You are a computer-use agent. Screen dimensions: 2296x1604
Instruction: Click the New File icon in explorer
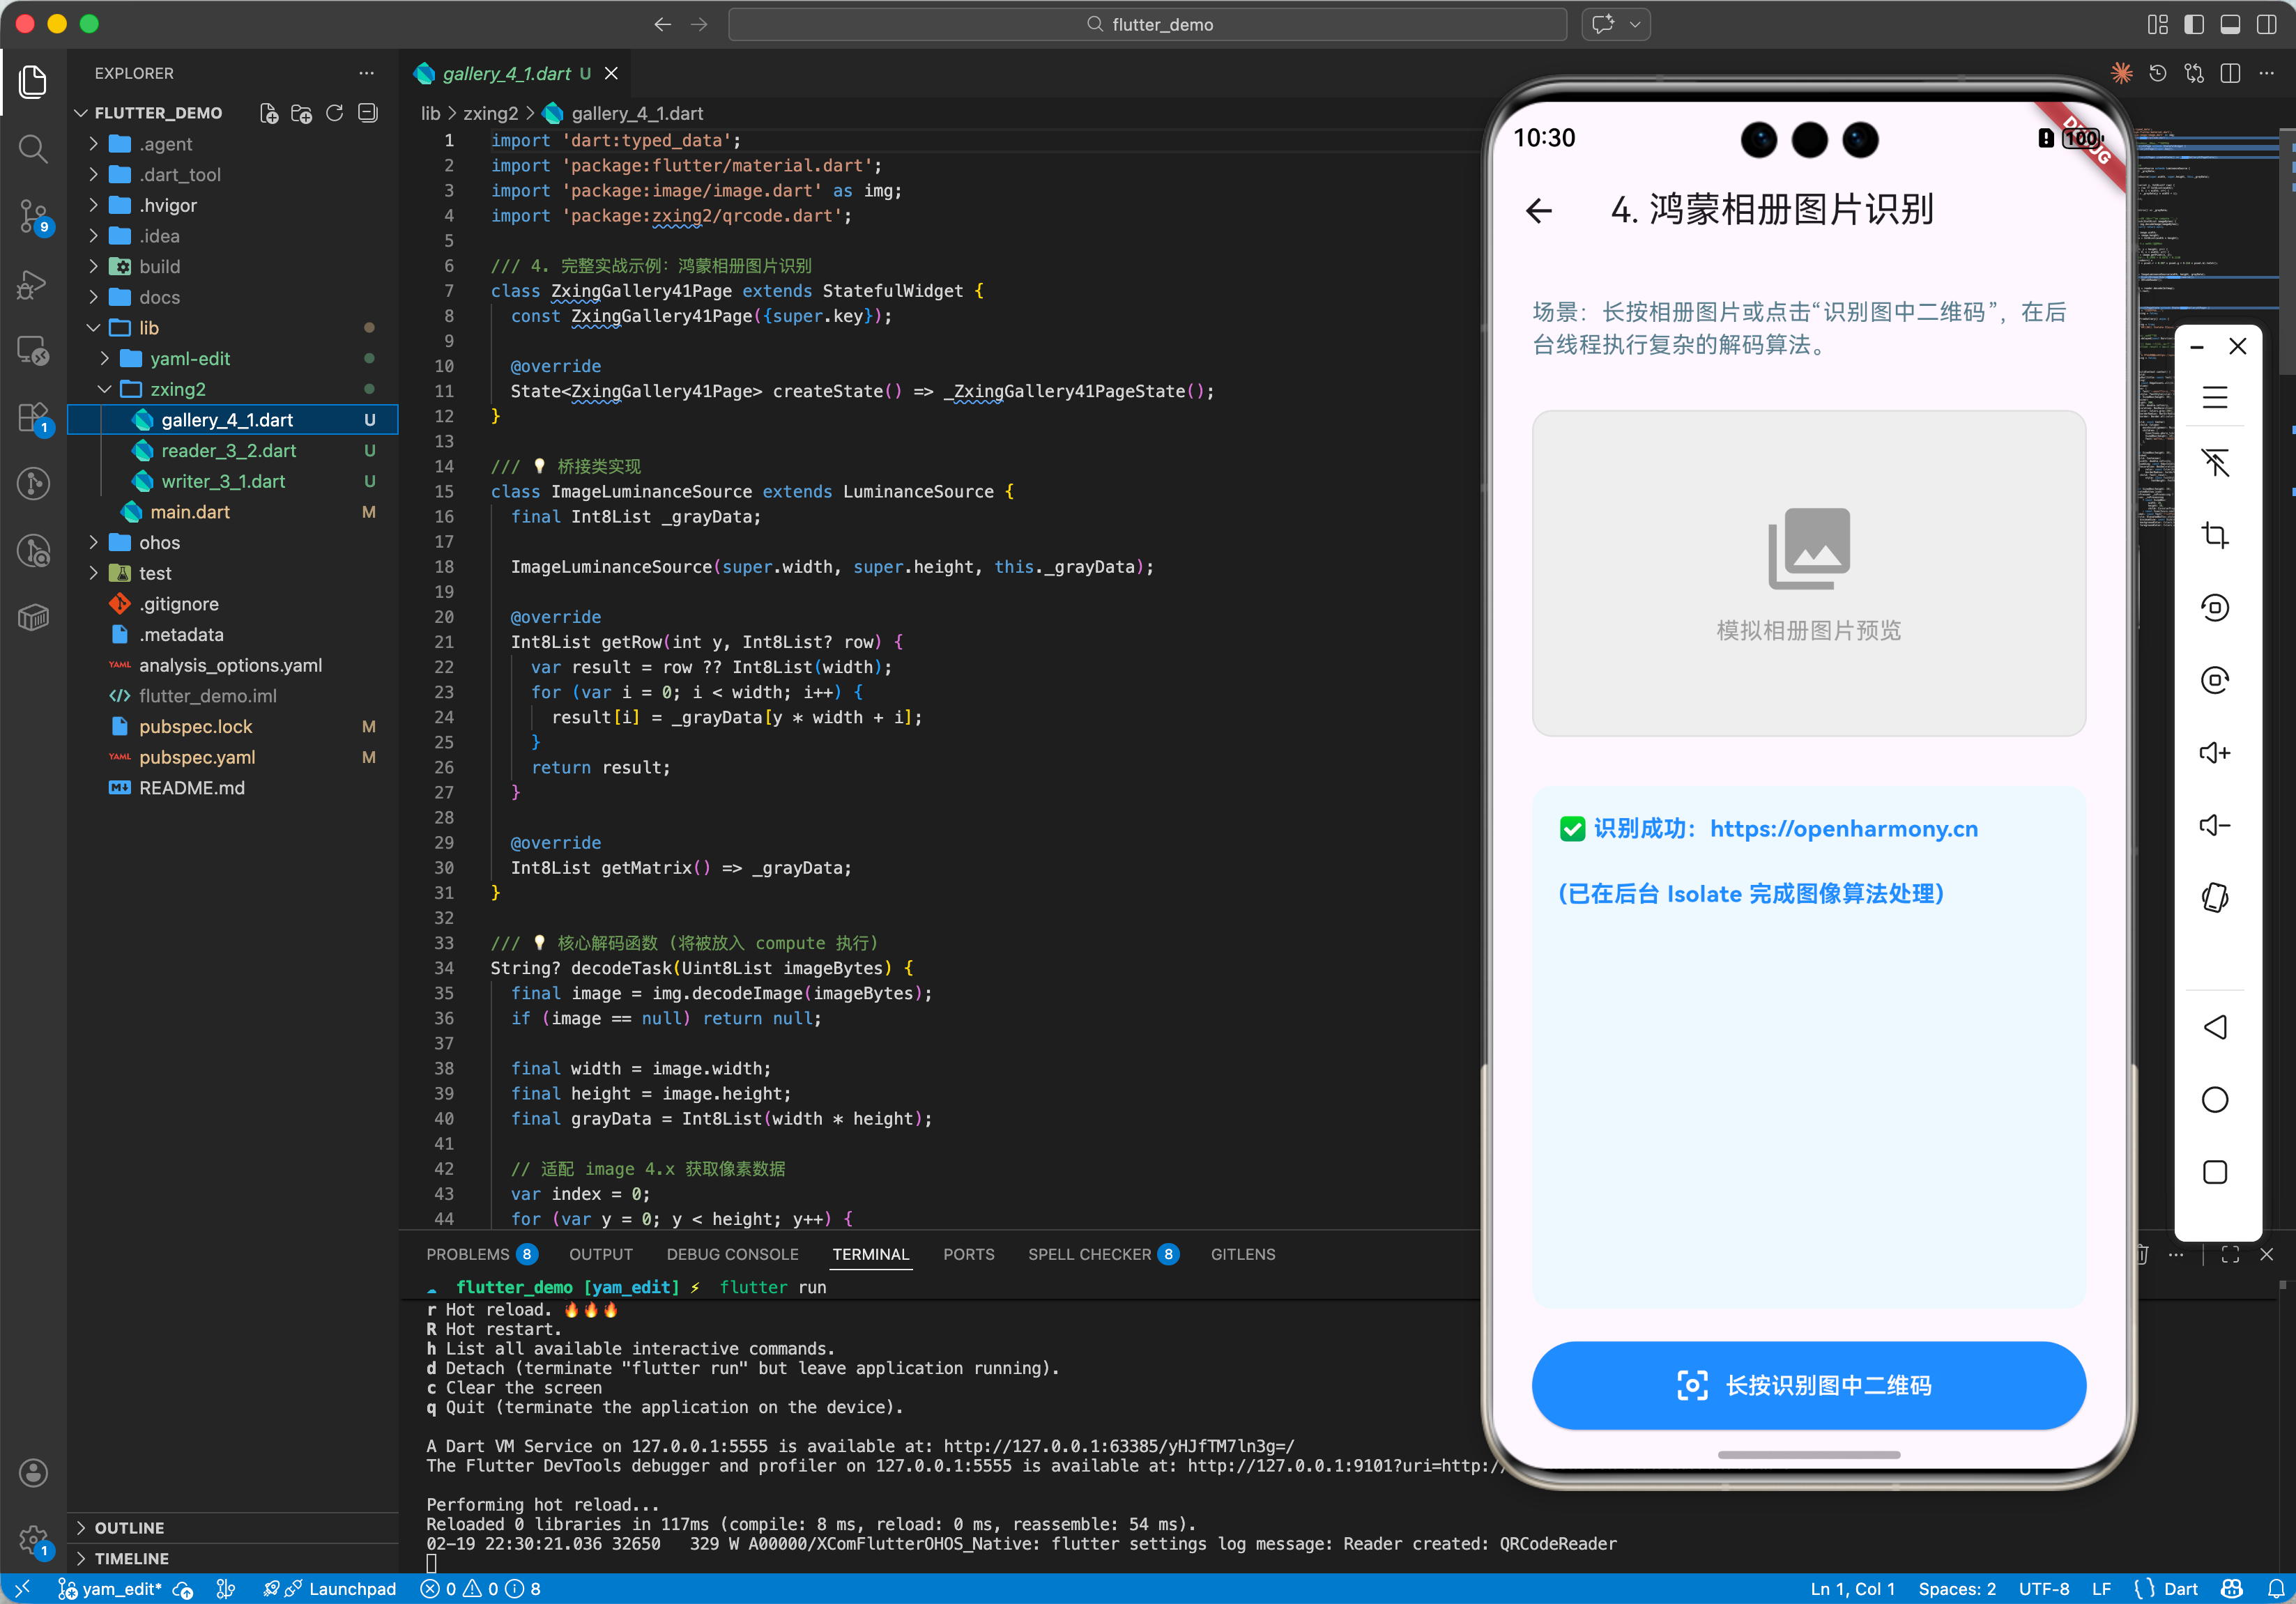tap(268, 113)
